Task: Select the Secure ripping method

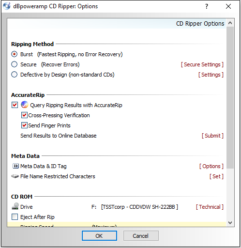Action: [14, 64]
